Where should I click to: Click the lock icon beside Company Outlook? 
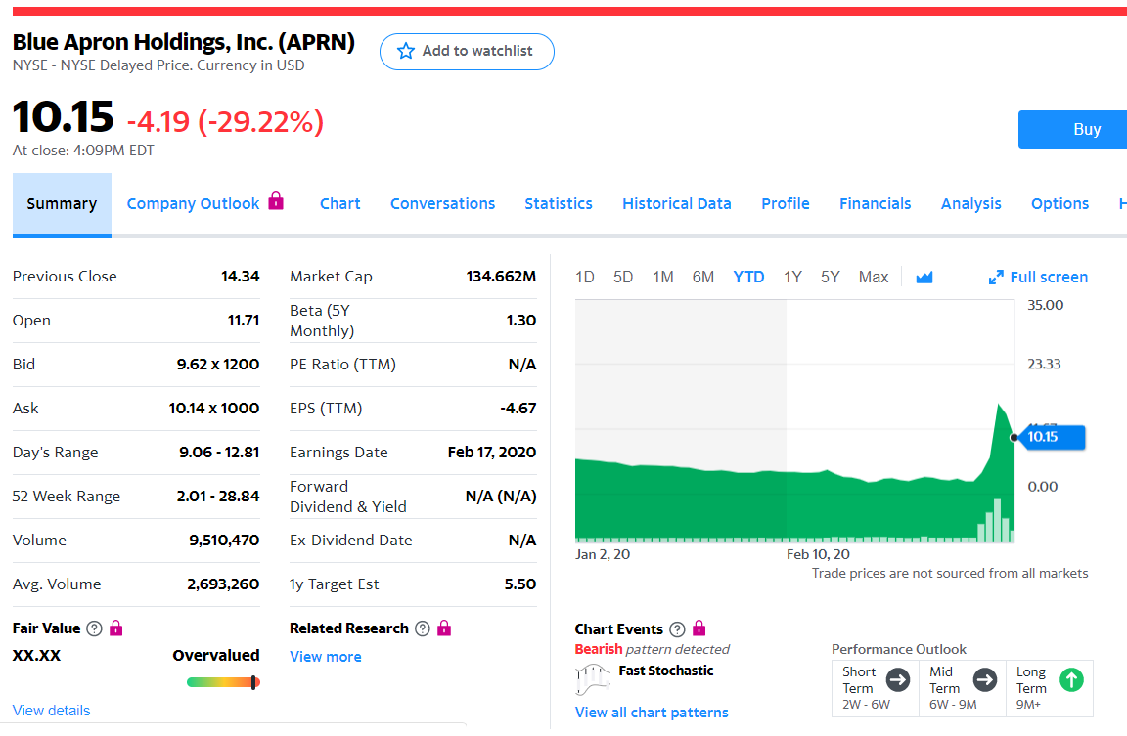pyautogui.click(x=276, y=200)
